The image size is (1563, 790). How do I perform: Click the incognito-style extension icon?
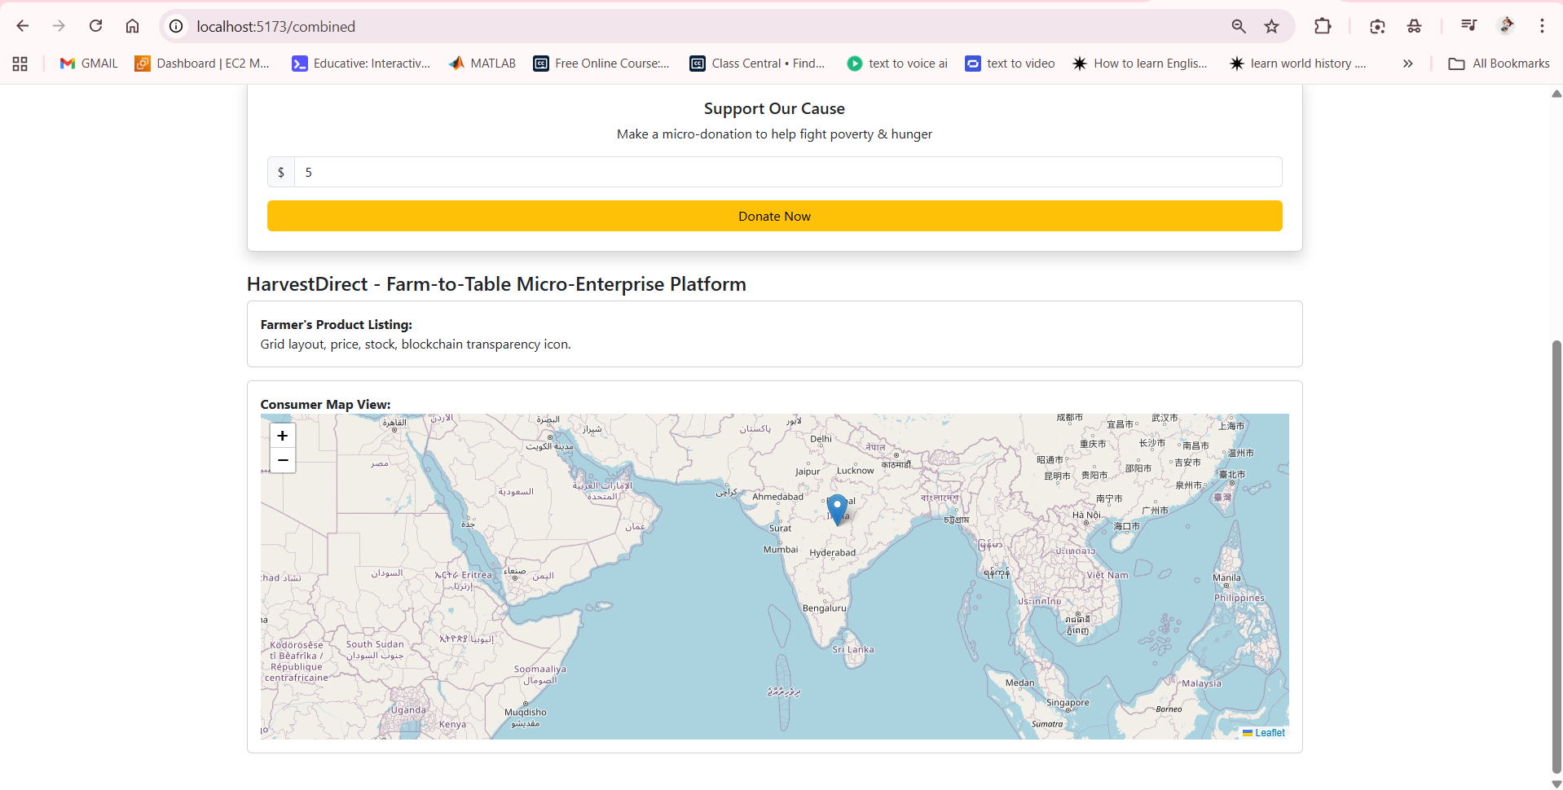coord(1414,26)
